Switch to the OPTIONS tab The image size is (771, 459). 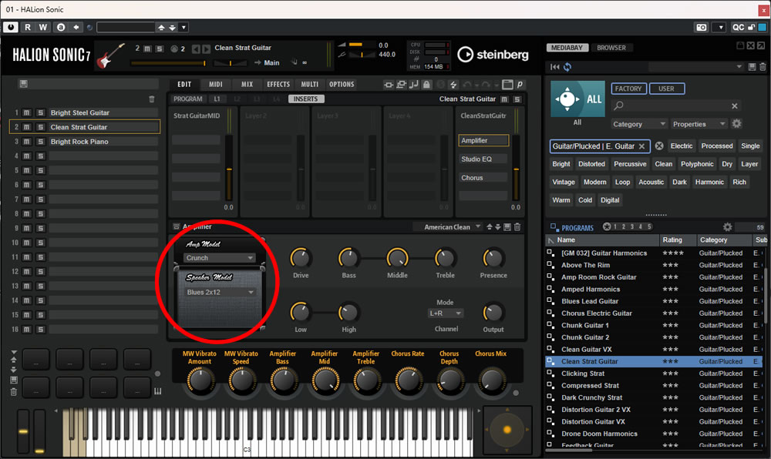point(342,85)
